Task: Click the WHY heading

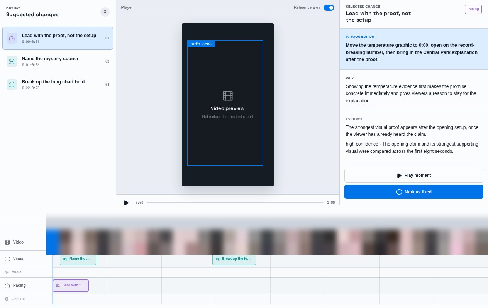Action: tap(350, 78)
